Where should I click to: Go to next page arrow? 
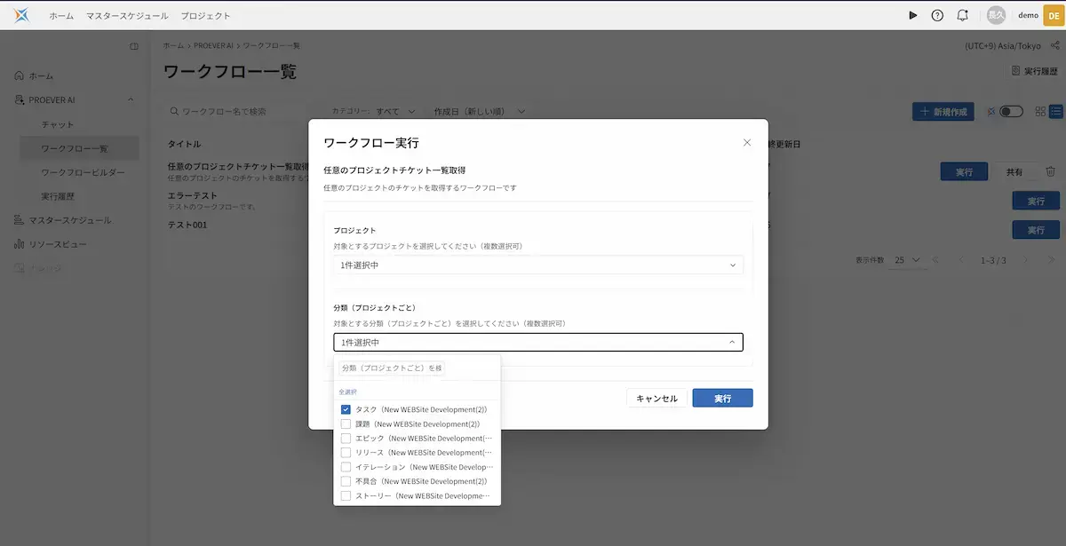pyautogui.click(x=1026, y=260)
